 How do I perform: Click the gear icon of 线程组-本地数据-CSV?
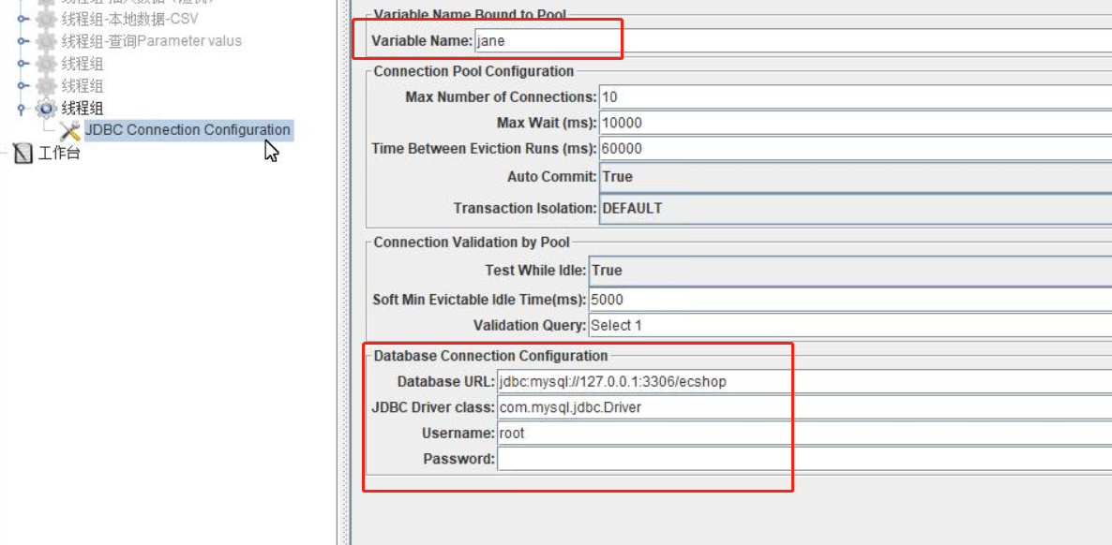(46, 19)
